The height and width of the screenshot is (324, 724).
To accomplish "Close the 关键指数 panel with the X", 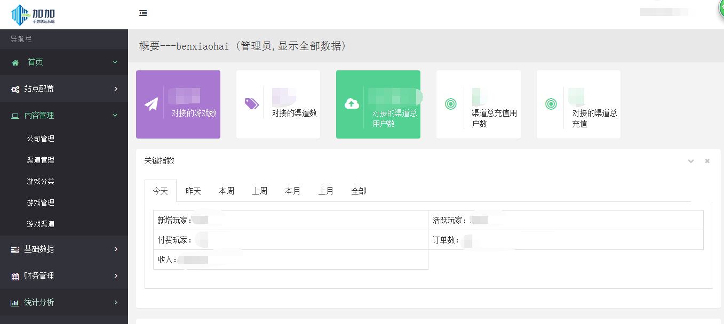I will coord(707,160).
